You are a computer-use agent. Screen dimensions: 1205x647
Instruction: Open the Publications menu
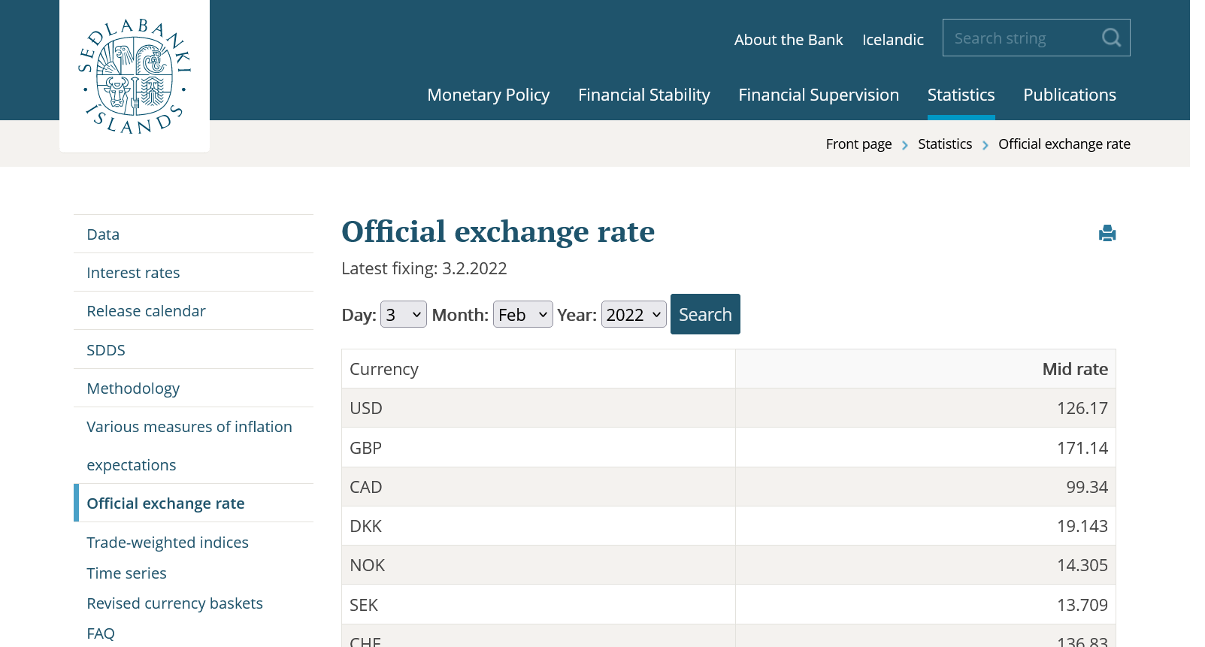pyautogui.click(x=1069, y=95)
